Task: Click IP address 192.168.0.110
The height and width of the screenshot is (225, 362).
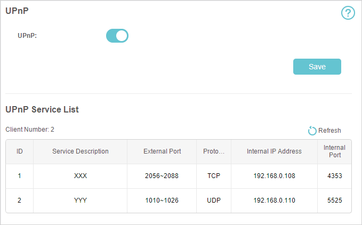Action: click(x=274, y=200)
